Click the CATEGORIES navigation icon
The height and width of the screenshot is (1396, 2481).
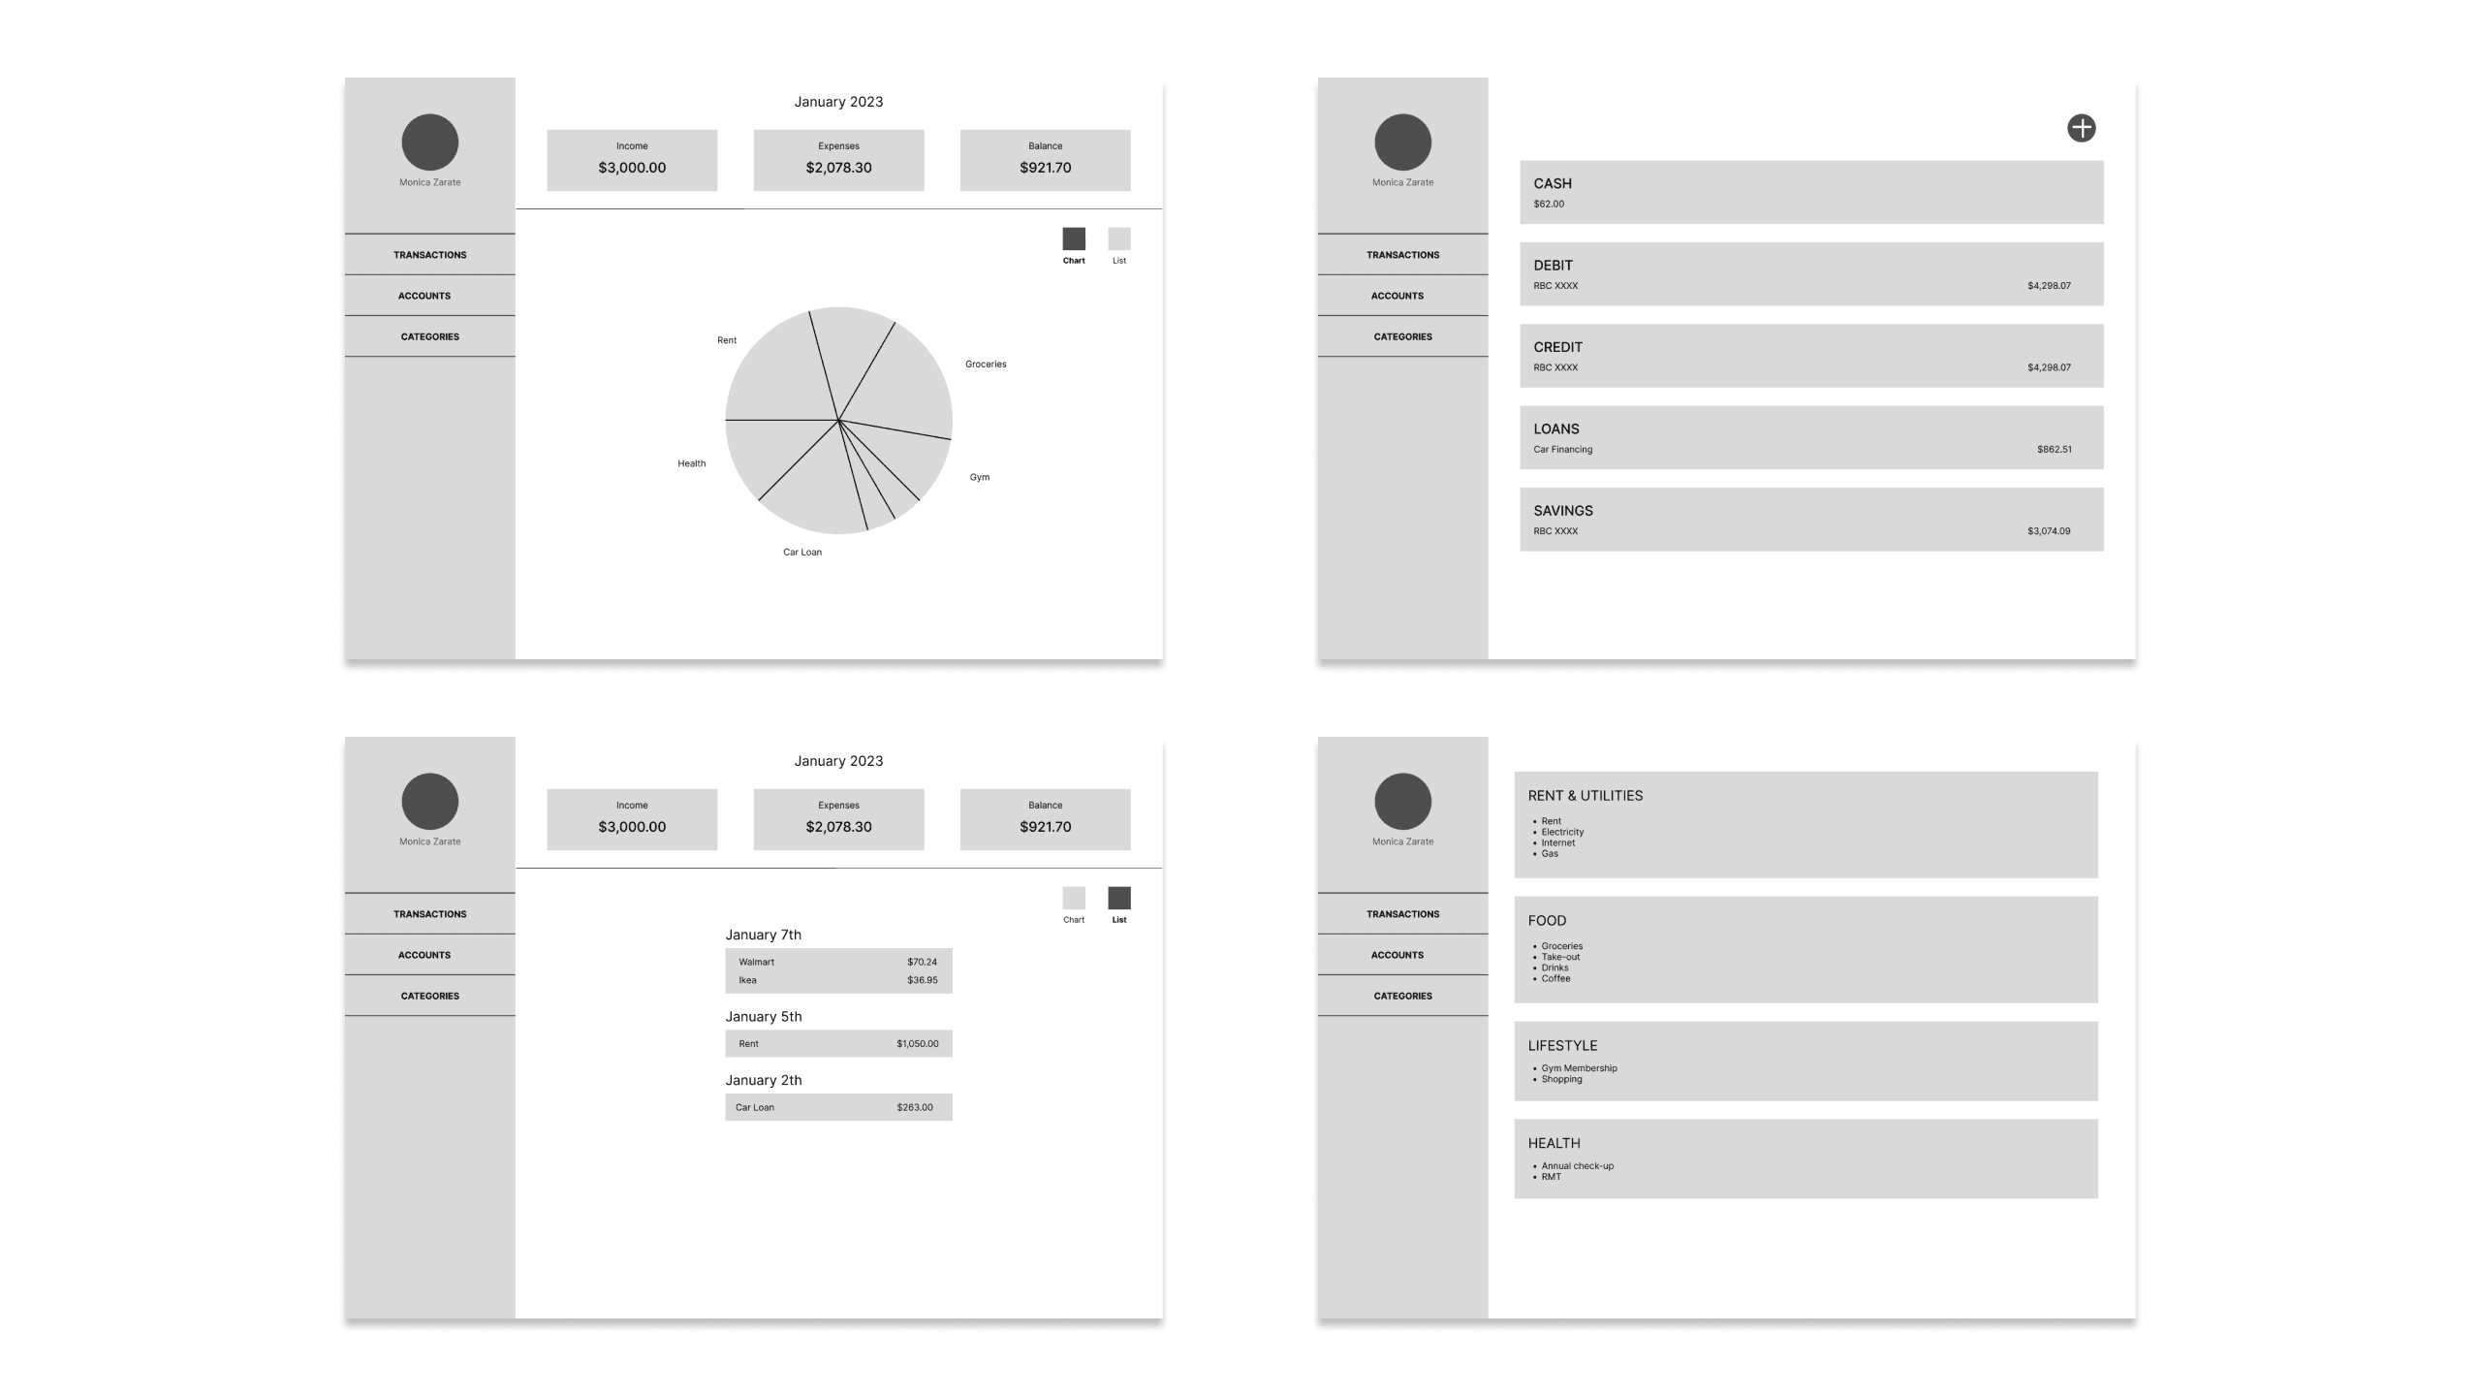[x=427, y=335]
